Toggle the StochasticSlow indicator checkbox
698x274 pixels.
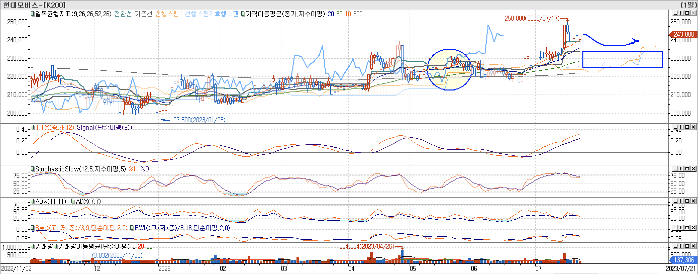click(32, 169)
